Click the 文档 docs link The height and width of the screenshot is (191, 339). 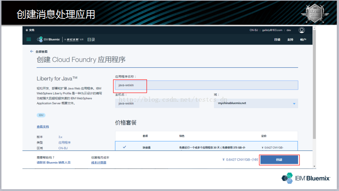point(32,30)
